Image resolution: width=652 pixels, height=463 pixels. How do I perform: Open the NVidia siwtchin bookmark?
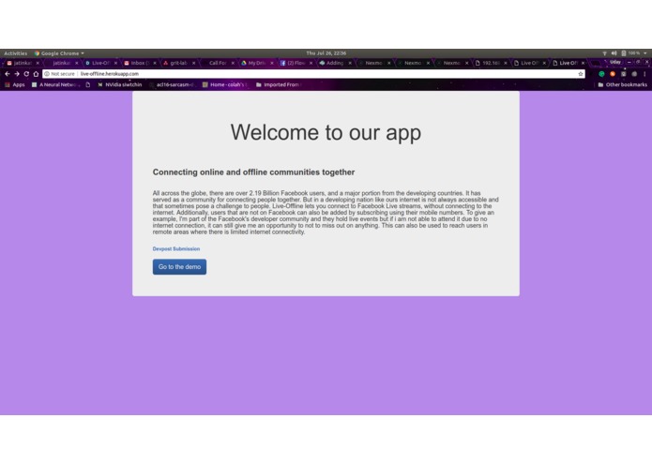[x=120, y=84]
